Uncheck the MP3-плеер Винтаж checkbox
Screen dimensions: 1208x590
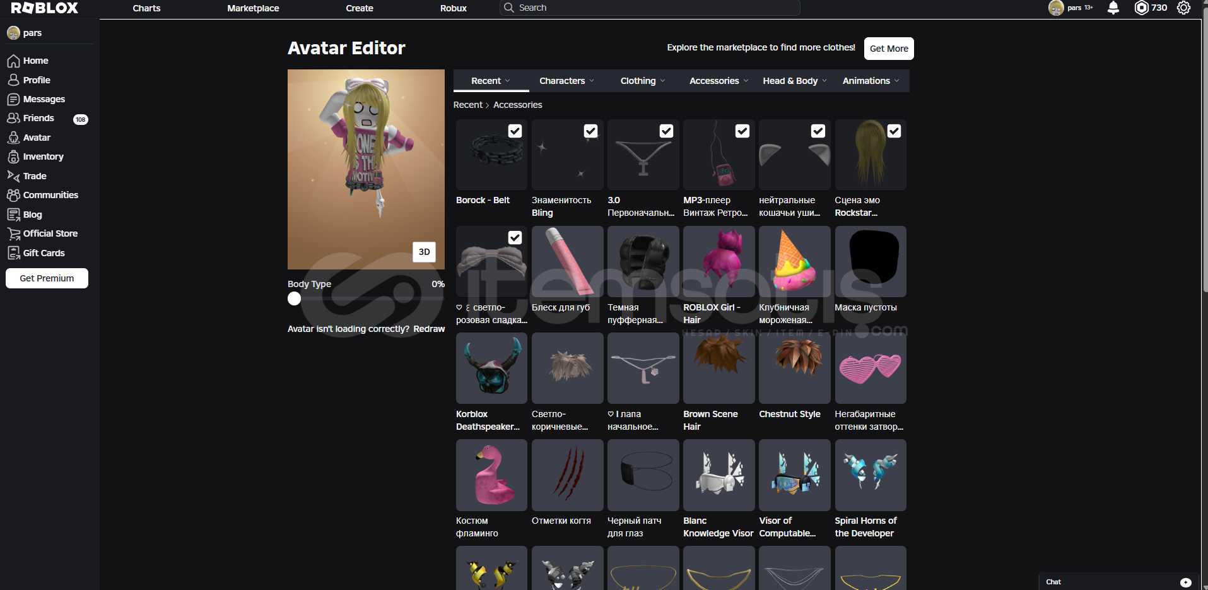coord(742,131)
